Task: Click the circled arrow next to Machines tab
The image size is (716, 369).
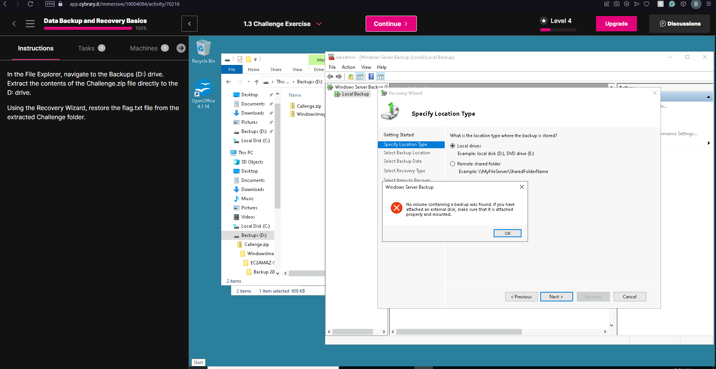Action: coord(181,48)
